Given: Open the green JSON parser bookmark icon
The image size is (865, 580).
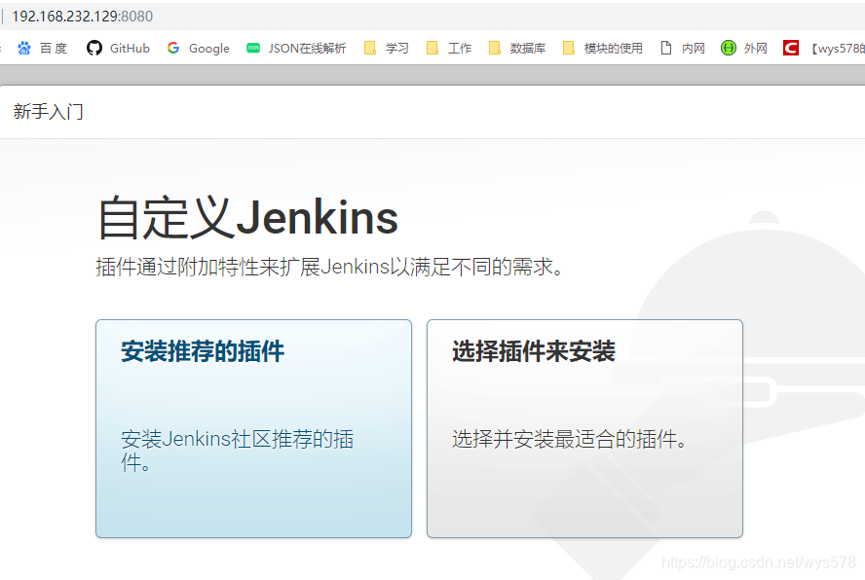Looking at the screenshot, I should 253,48.
